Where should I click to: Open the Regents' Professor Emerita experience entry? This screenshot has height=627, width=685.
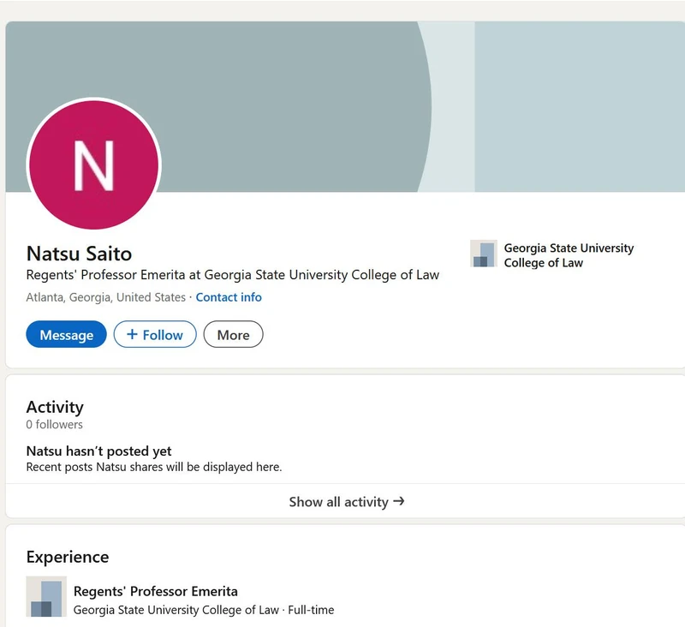coord(156,591)
